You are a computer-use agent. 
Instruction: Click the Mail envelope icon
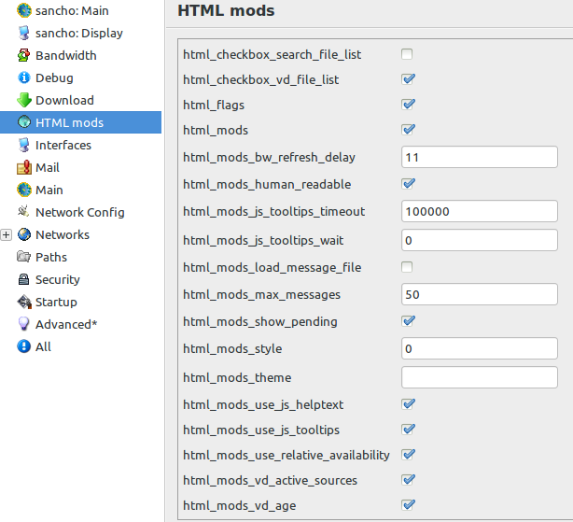point(24,167)
